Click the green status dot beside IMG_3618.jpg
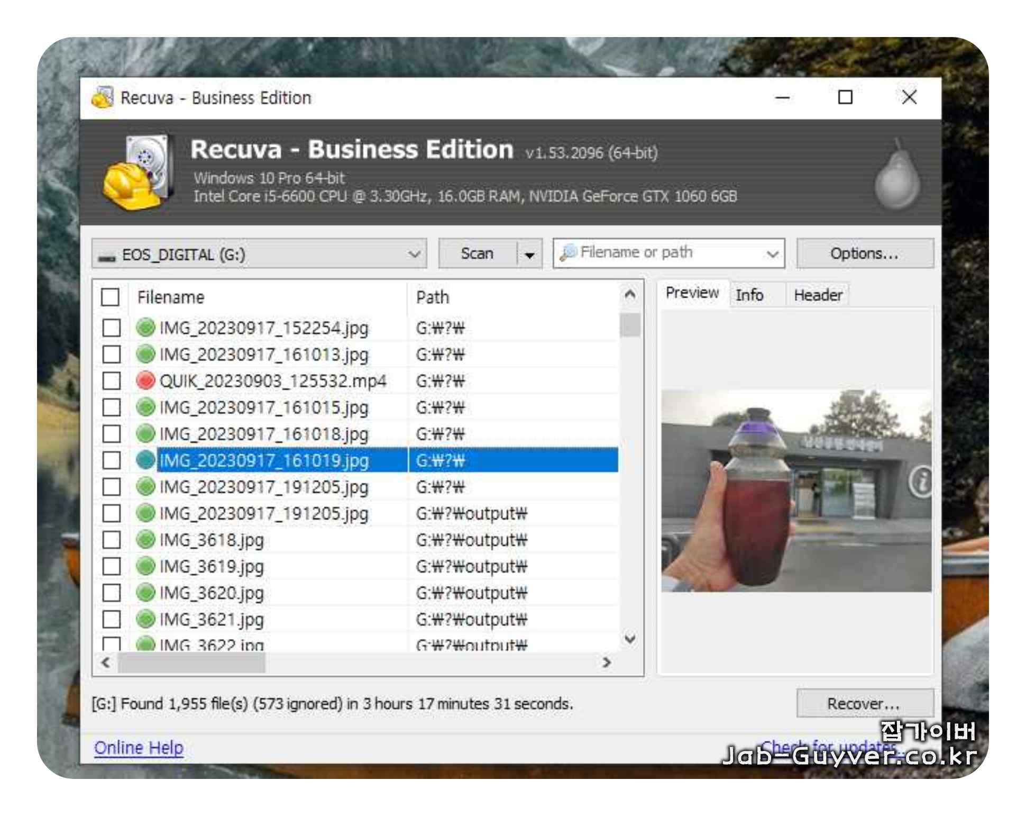This screenshot has height=816, width=1026. coord(145,539)
